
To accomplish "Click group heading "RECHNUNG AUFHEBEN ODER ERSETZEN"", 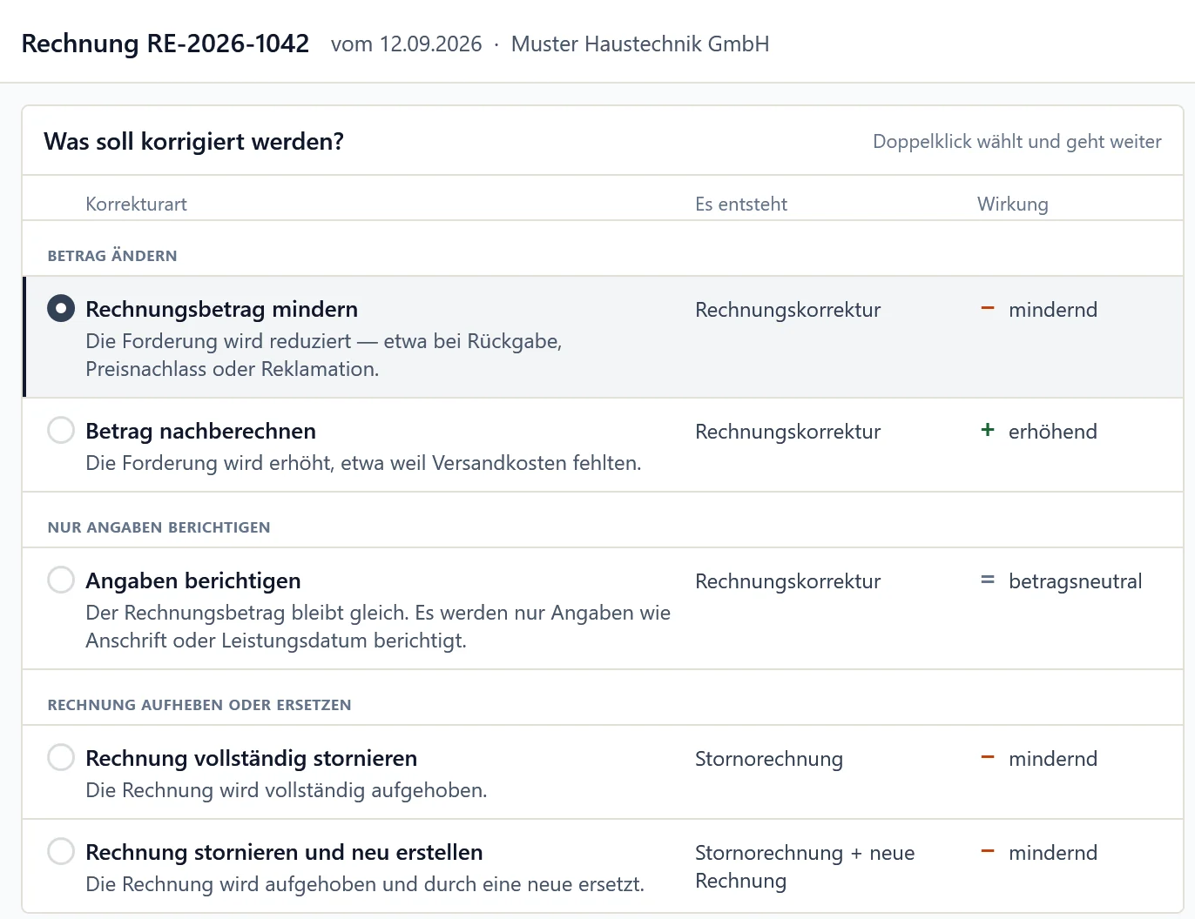I will 199,705.
